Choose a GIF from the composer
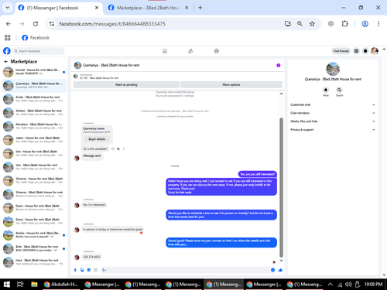Screen dimensions: 387x290 pyautogui.click(x=95, y=270)
